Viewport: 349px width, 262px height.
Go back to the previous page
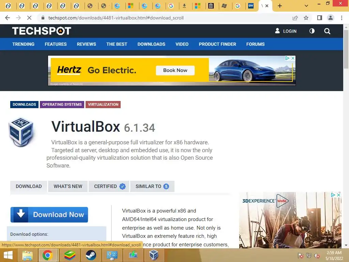coord(7,18)
